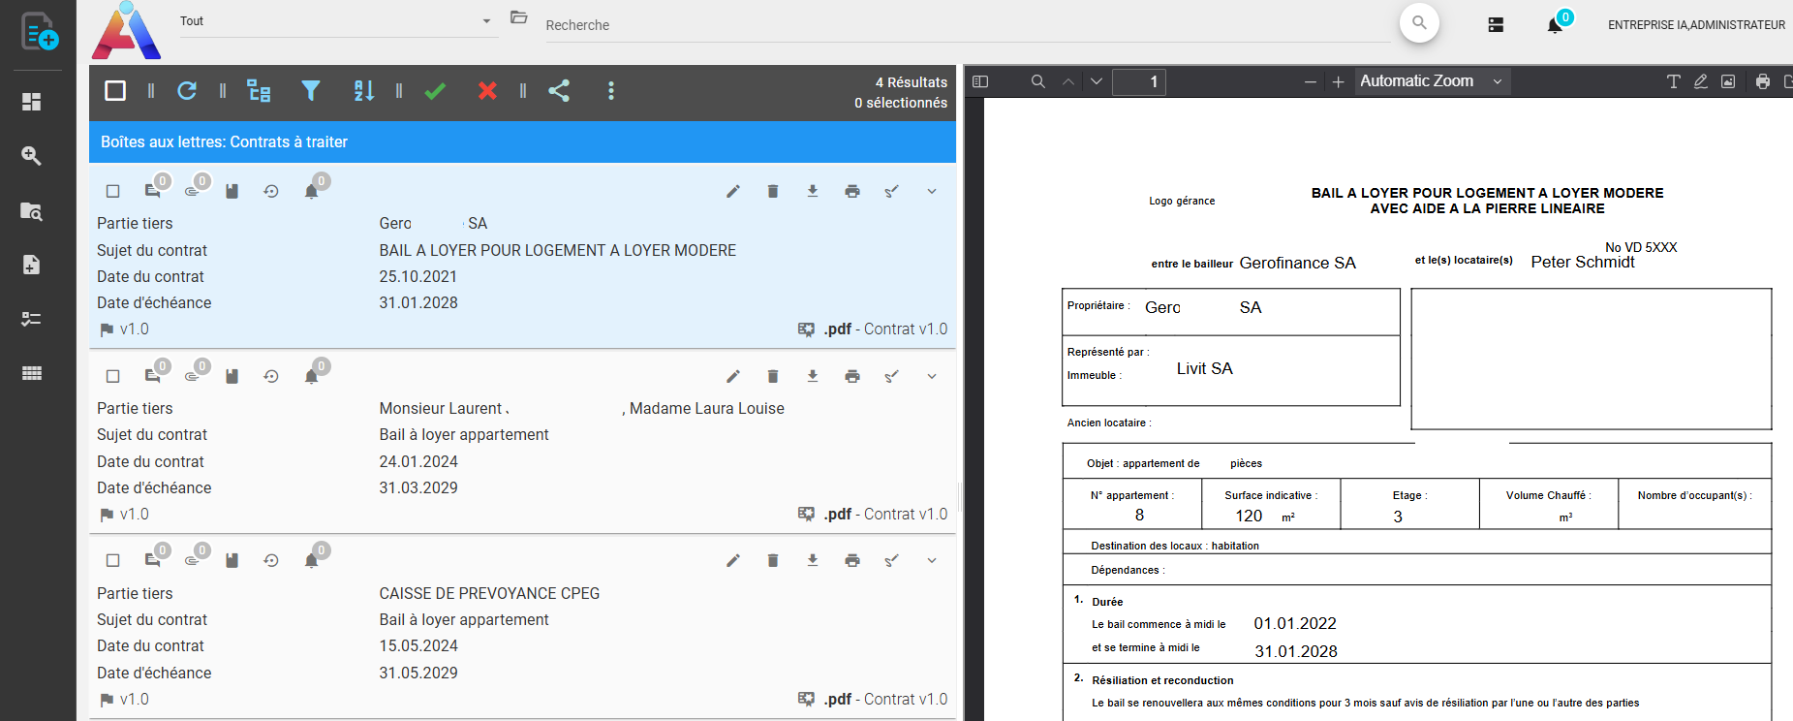The height and width of the screenshot is (721, 1793).
Task: Click the Recherche search field
Action: coord(967,25)
